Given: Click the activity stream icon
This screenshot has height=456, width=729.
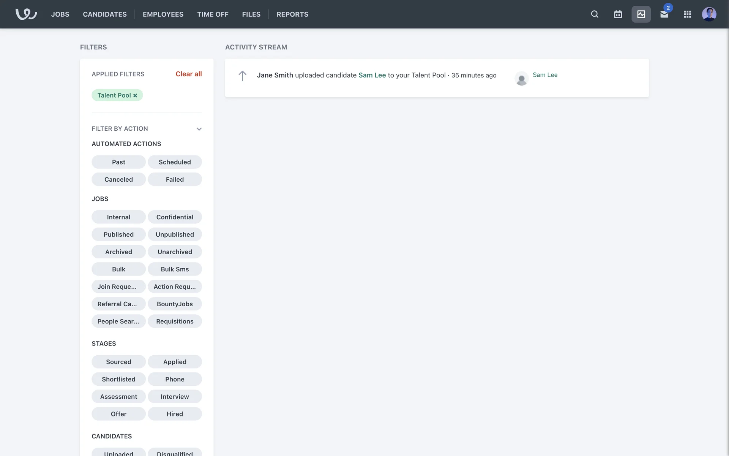Looking at the screenshot, I should tap(641, 14).
